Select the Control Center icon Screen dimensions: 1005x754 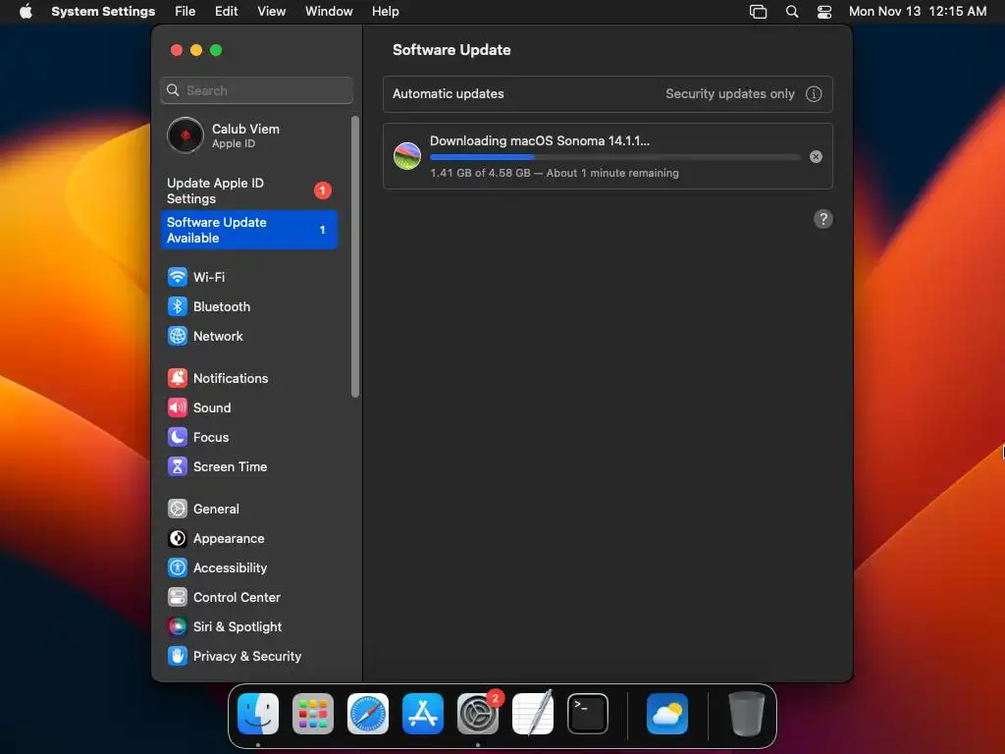[x=178, y=598]
